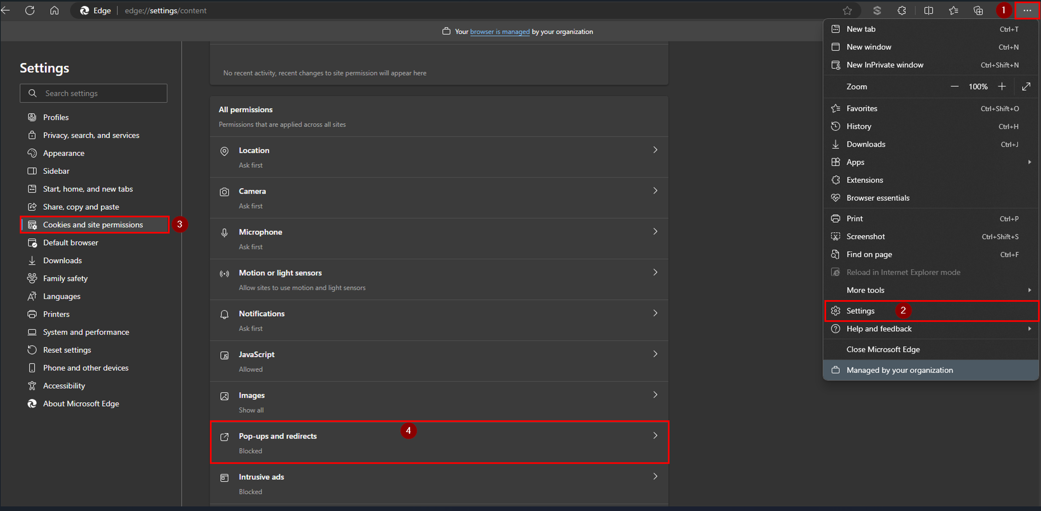
Task: Open Default browser settings
Action: coord(93,243)
